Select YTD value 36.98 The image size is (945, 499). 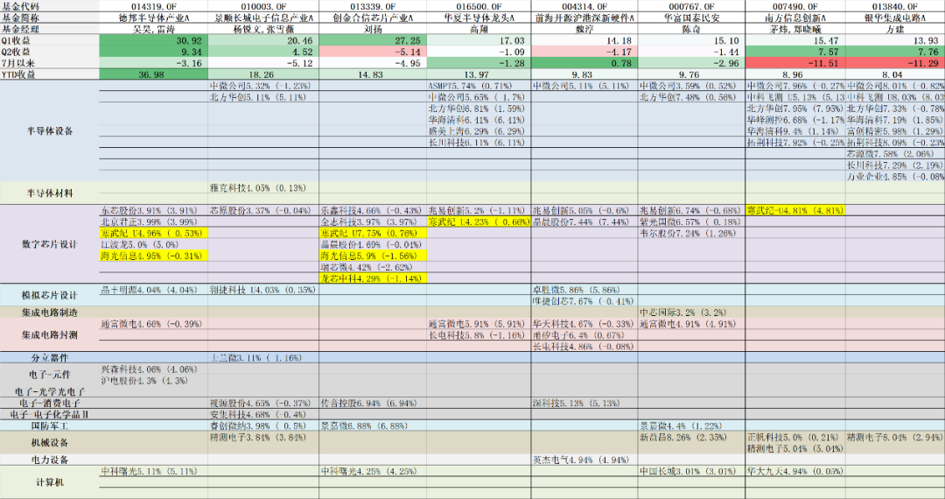click(x=155, y=74)
